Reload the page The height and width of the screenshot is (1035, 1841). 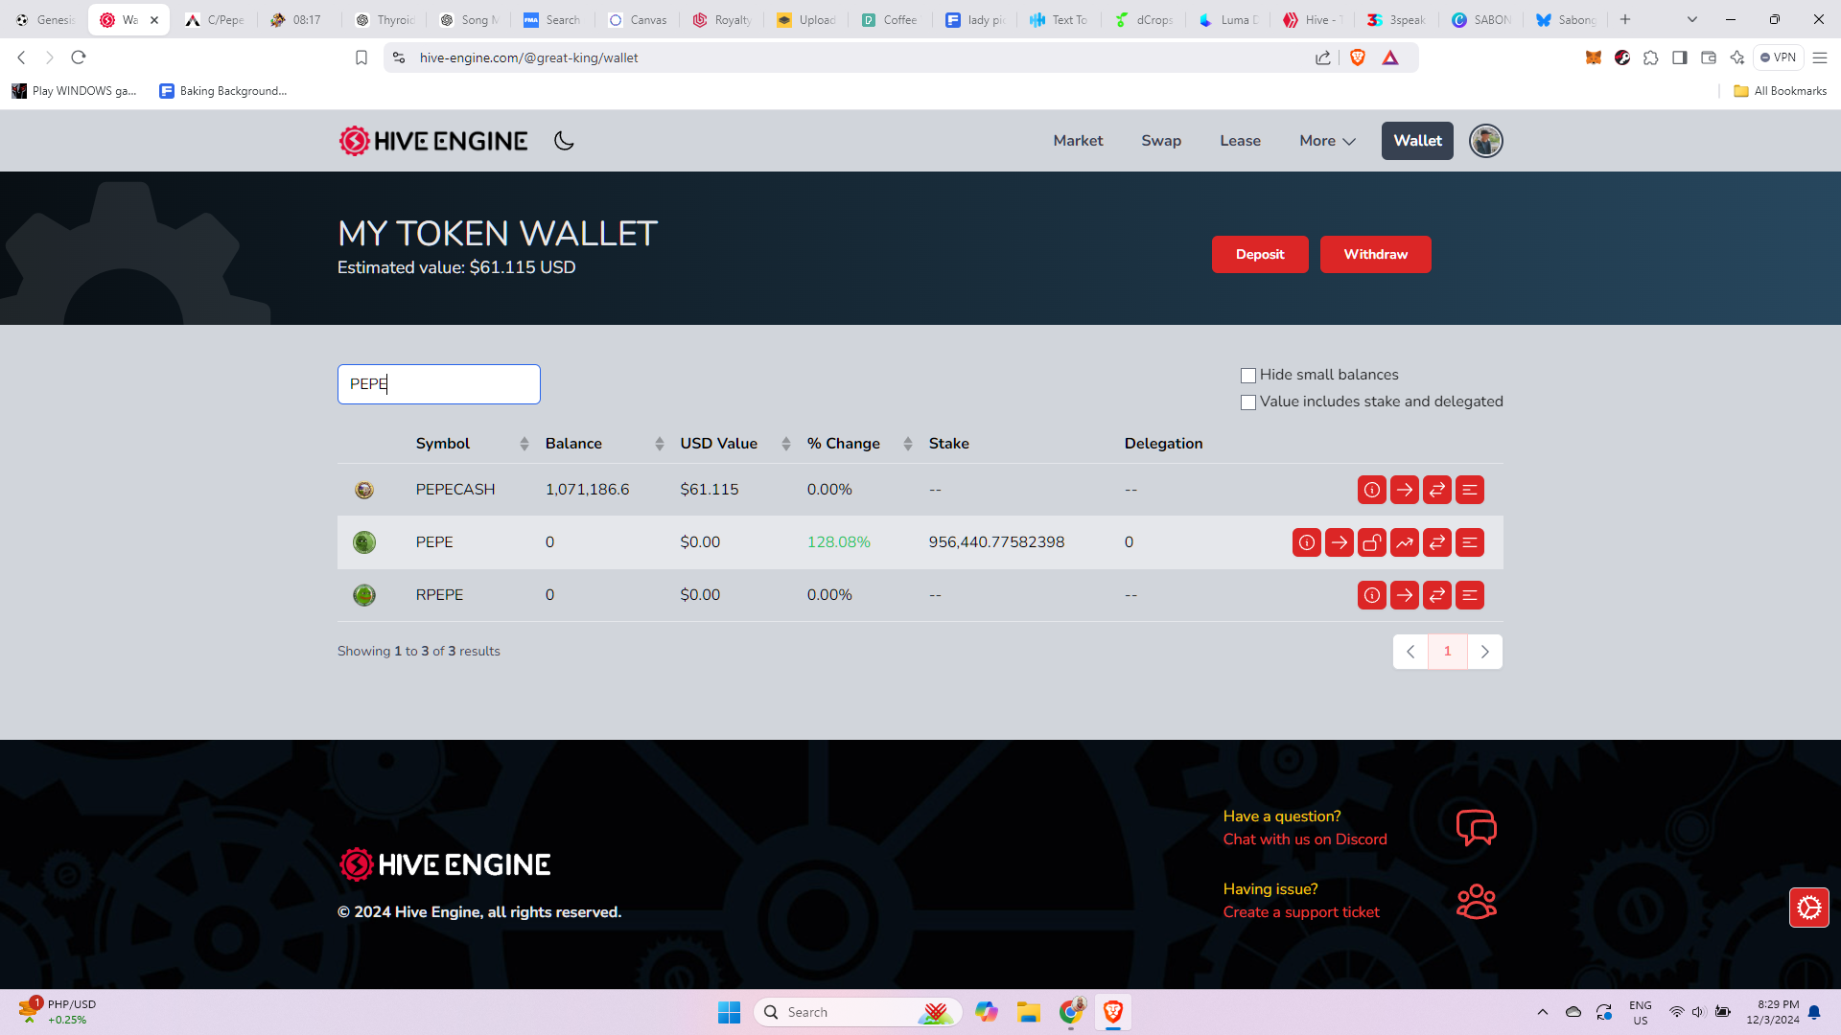pos(79,57)
